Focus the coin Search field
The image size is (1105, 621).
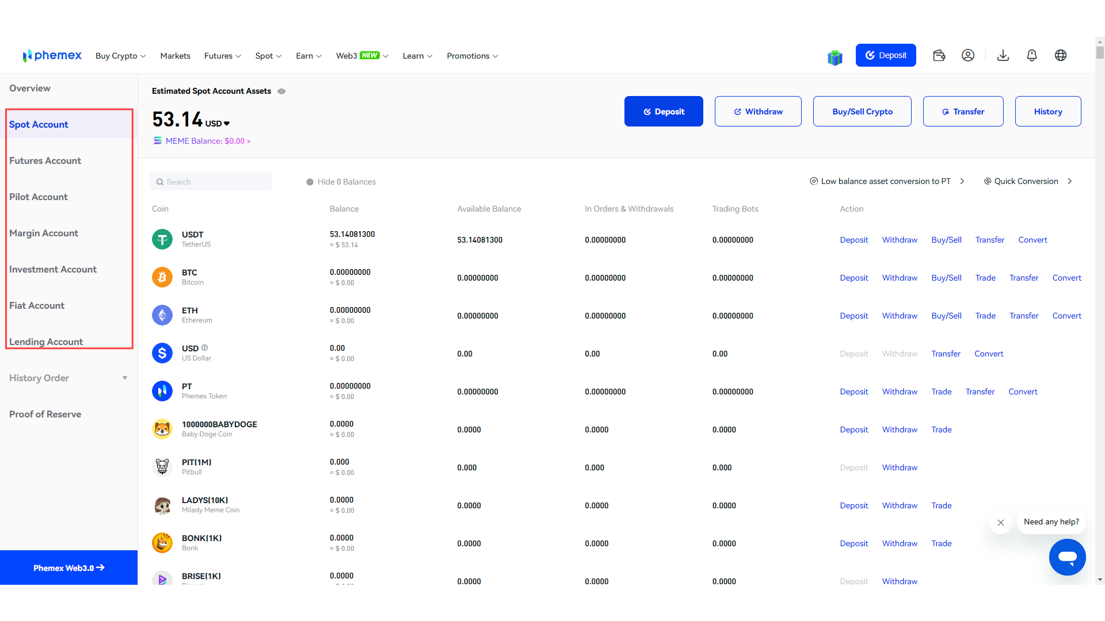click(211, 182)
